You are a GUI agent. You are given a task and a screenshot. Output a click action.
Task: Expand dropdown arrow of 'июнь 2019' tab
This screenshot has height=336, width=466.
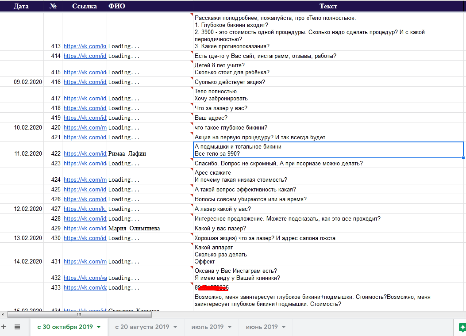[x=284, y=327]
